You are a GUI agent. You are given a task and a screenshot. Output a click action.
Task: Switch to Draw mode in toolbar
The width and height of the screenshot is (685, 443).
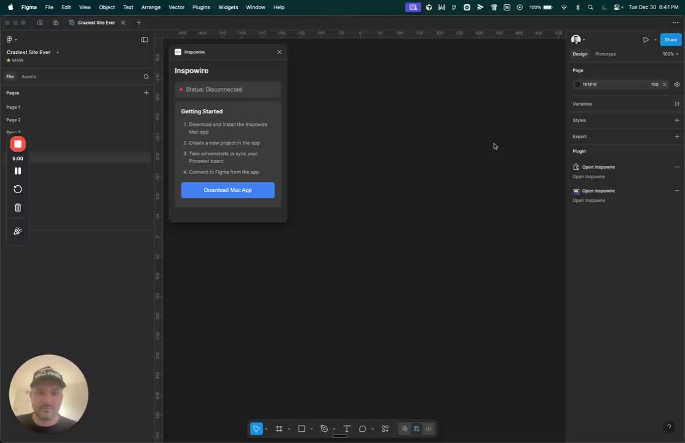(405, 429)
